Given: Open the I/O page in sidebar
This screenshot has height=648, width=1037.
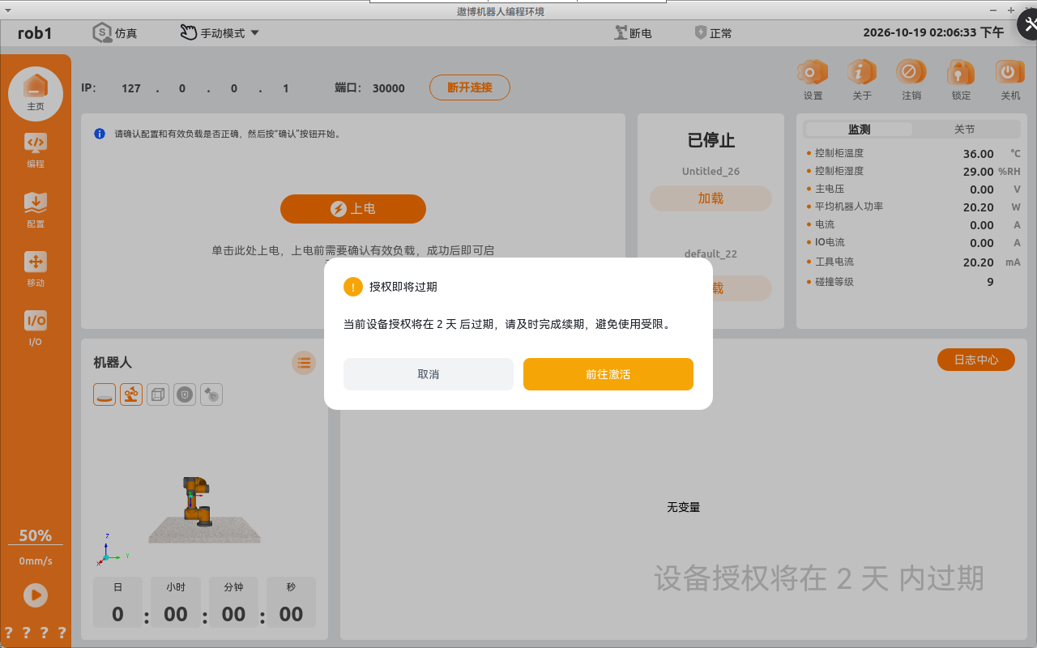Looking at the screenshot, I should point(35,328).
